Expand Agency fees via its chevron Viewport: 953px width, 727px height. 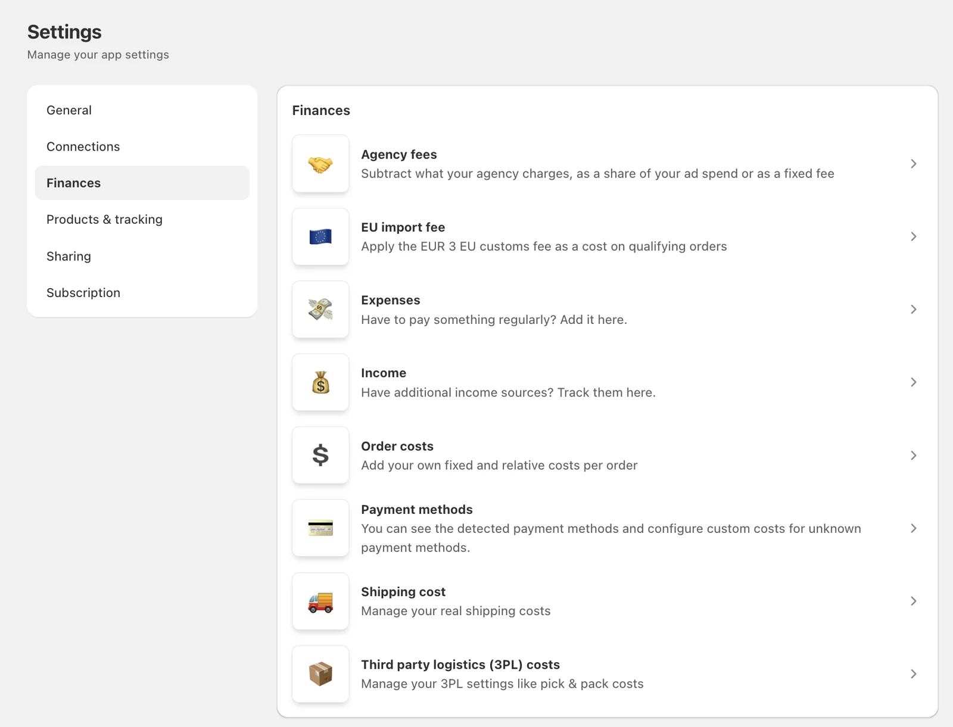click(914, 164)
